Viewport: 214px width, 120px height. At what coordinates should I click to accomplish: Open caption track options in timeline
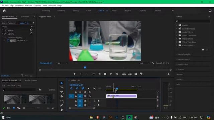[100, 88]
